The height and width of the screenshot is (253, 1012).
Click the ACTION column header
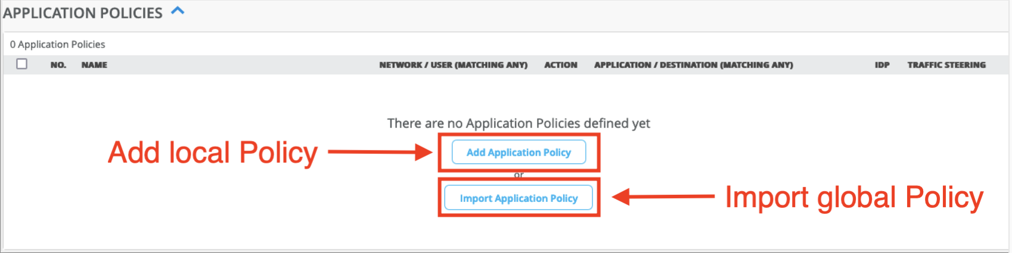pos(560,65)
